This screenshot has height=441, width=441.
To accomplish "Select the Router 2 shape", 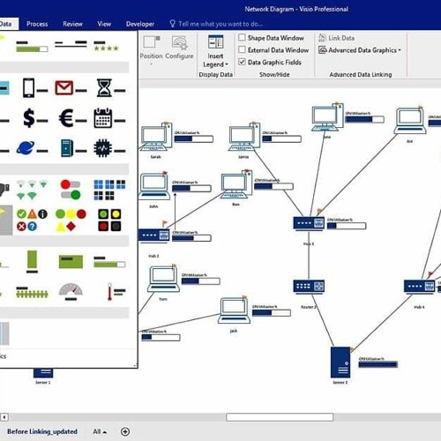I will coord(309,287).
